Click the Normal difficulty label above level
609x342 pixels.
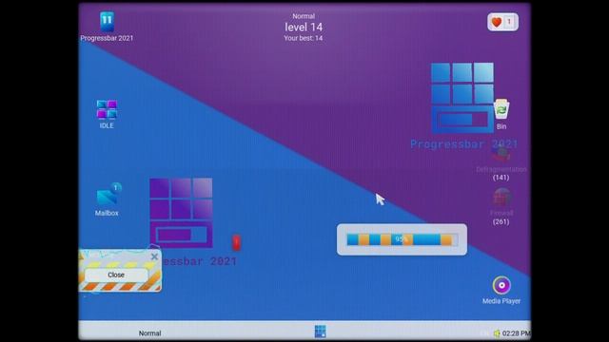[304, 16]
